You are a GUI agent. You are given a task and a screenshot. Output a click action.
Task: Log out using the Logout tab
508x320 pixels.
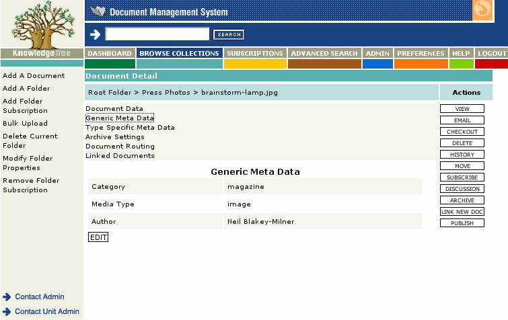pyautogui.click(x=491, y=54)
